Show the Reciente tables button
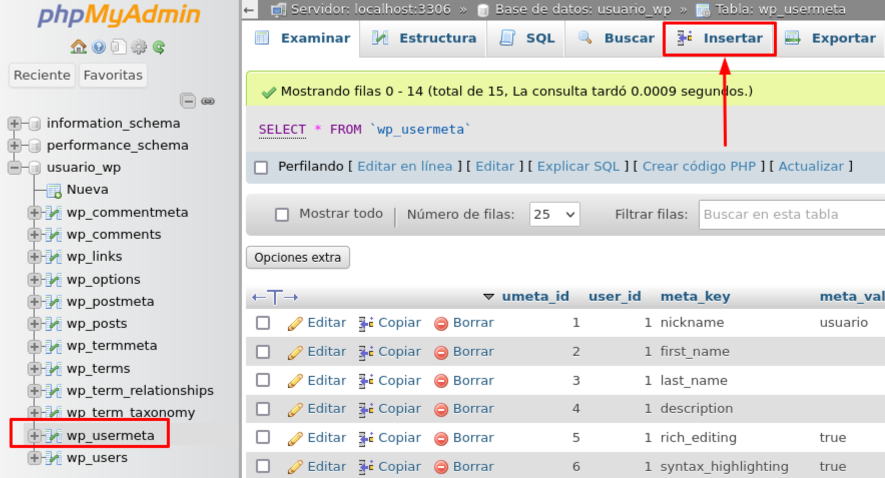 [42, 75]
